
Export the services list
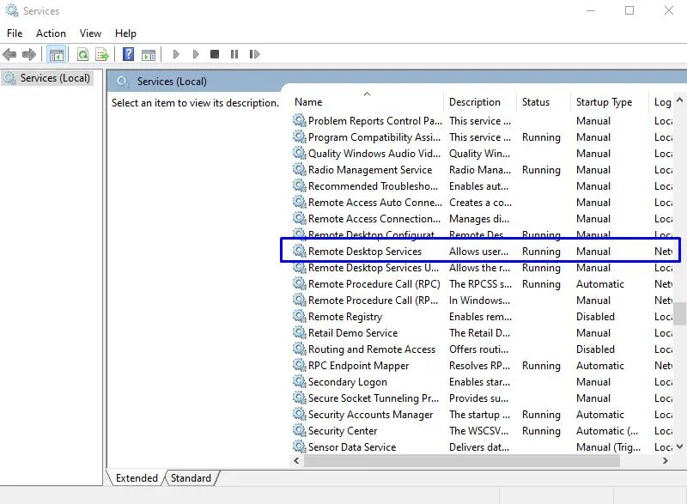click(101, 54)
